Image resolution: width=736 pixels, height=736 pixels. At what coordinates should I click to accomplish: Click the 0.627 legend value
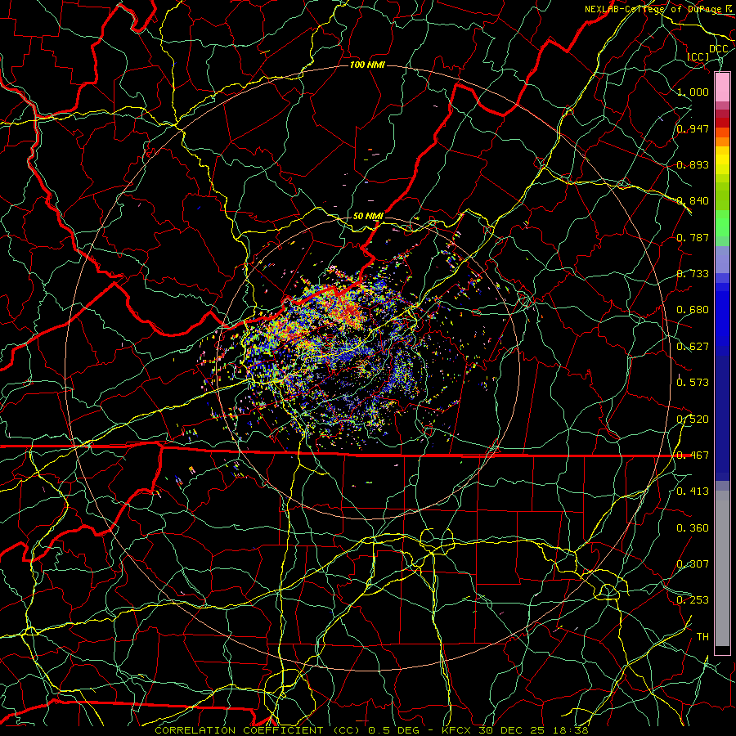pyautogui.click(x=693, y=347)
